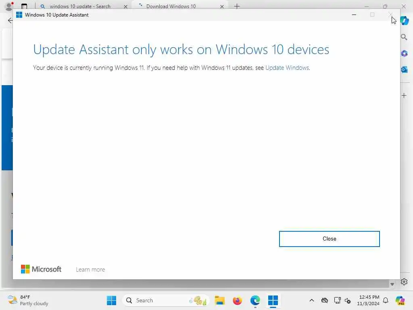Viewport: 413px width, 310px height.
Task: Open File Explorer from the taskbar
Action: pos(219,300)
